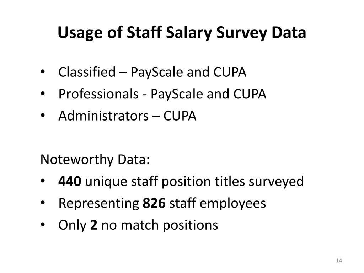This screenshot has height=273, width=364.
Task: Click the word 'Classified' in first bullet
Action: pyautogui.click(x=87, y=72)
